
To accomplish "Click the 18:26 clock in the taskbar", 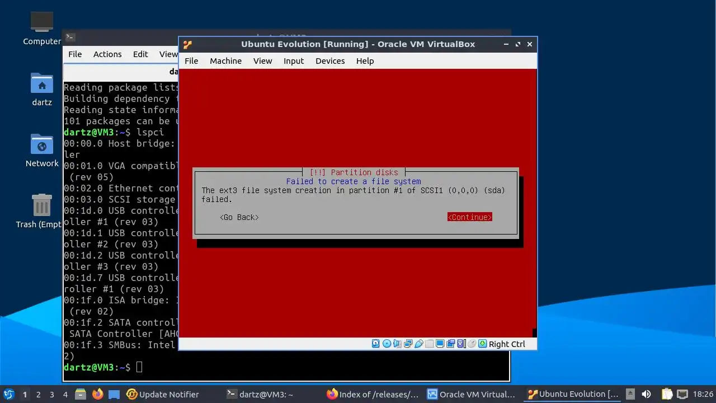I will [x=703, y=394].
